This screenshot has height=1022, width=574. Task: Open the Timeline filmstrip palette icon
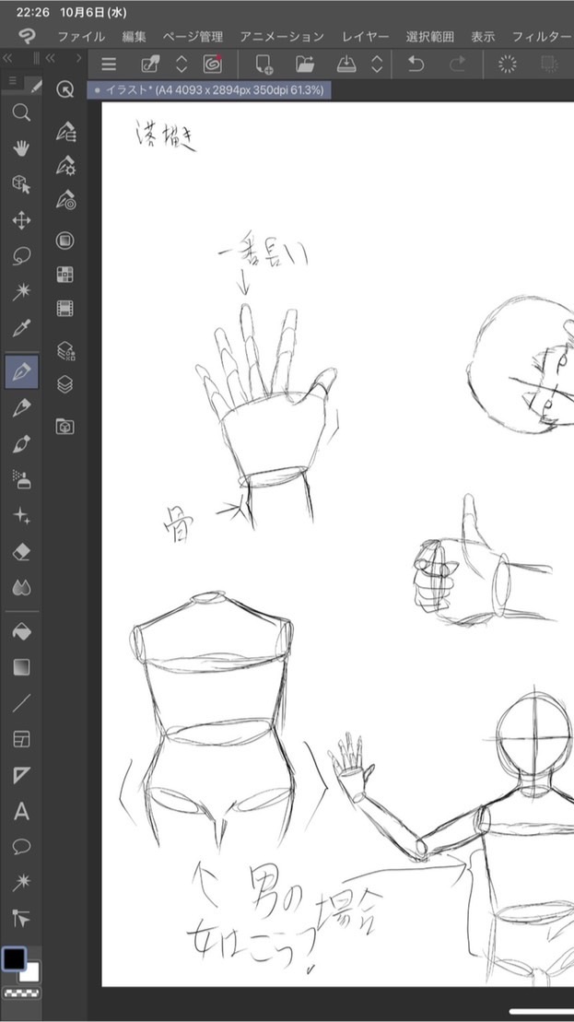point(65,309)
